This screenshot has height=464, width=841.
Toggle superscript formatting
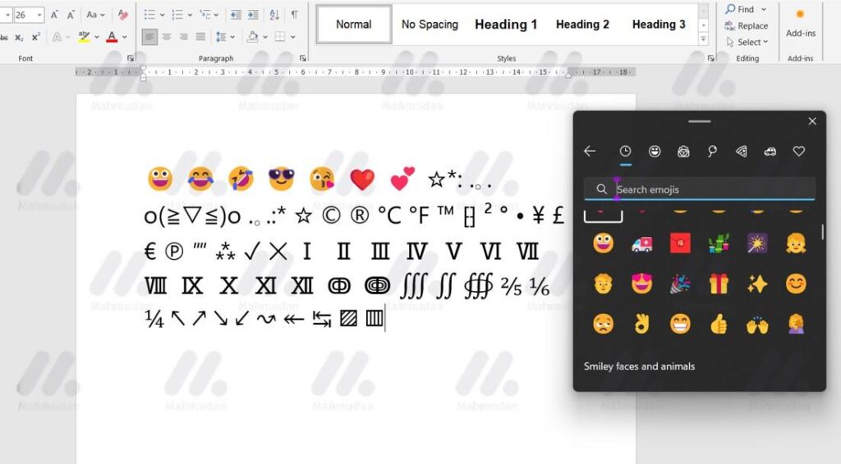[37, 37]
